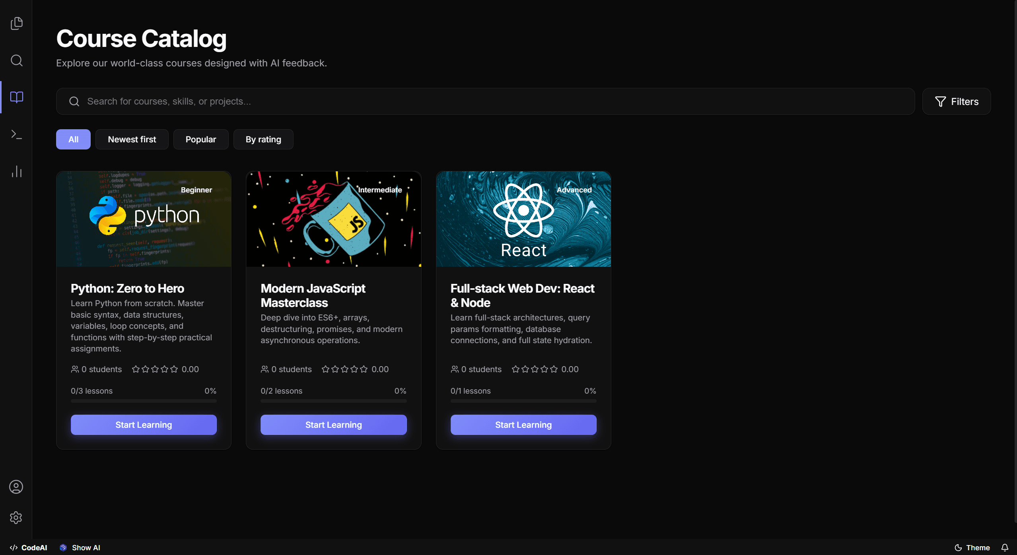
Task: Click the notification bell icon
Action: coord(1005,547)
